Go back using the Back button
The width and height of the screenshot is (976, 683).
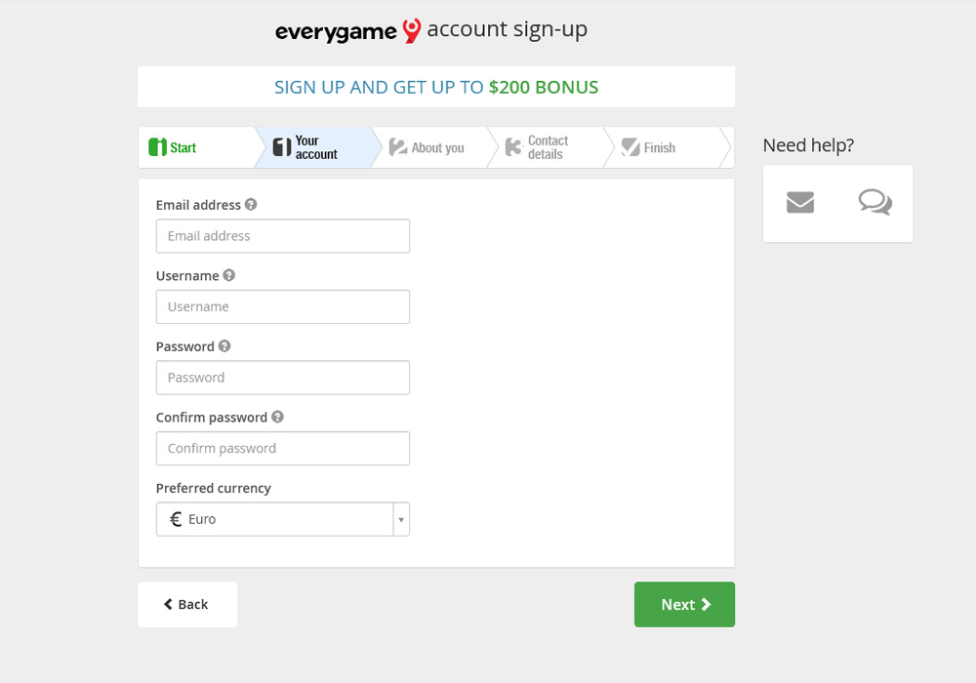pos(187,604)
